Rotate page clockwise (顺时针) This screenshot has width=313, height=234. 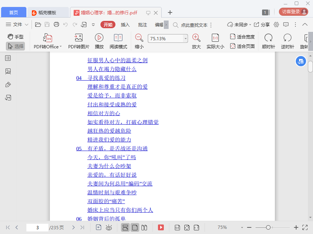pos(269,41)
